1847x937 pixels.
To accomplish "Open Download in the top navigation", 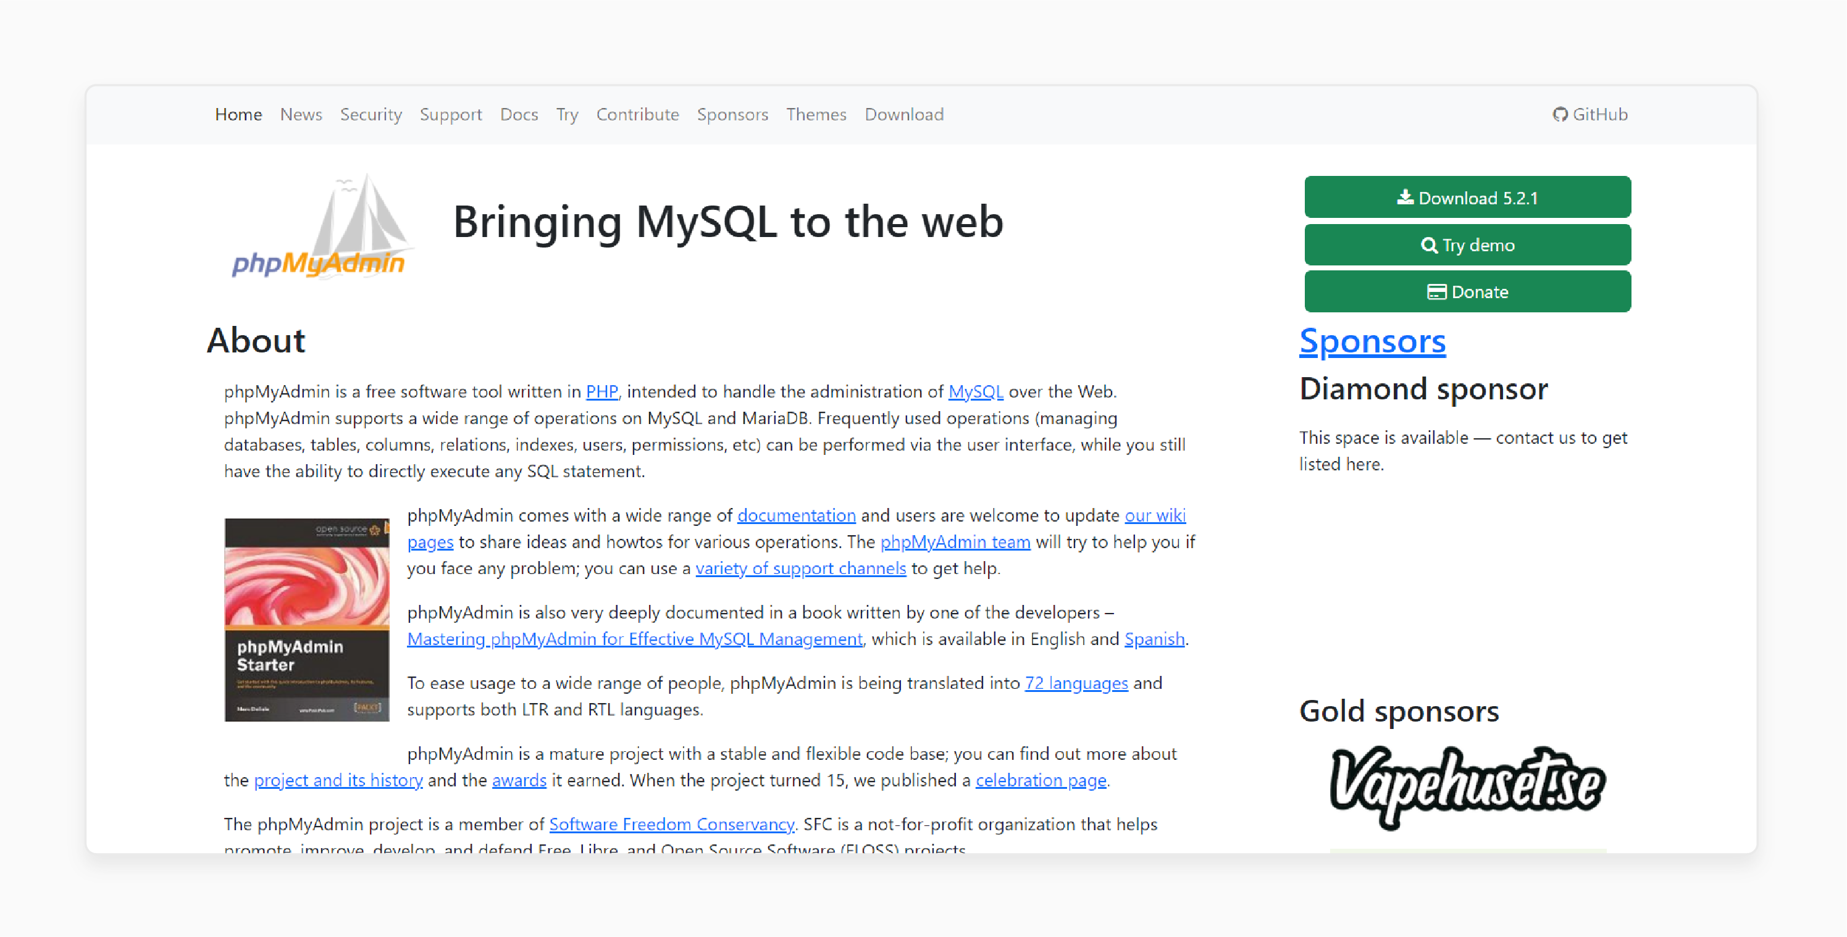I will 904,115.
